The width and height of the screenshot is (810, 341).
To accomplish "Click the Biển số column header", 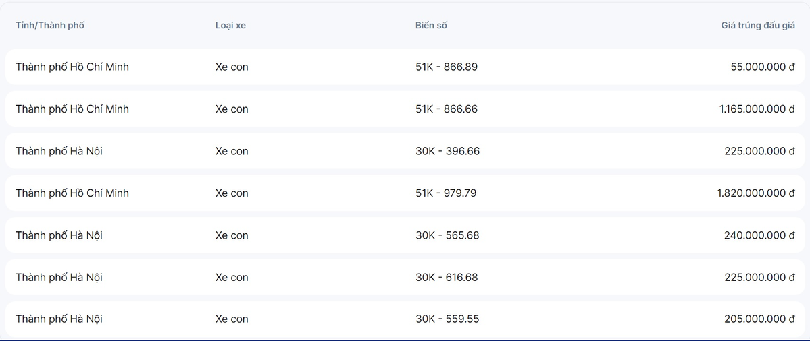I will tap(431, 26).
